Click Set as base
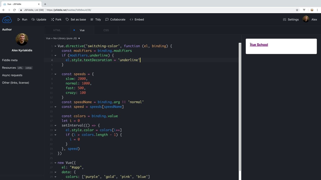The height and width of the screenshot is (180, 321). coord(76,19)
